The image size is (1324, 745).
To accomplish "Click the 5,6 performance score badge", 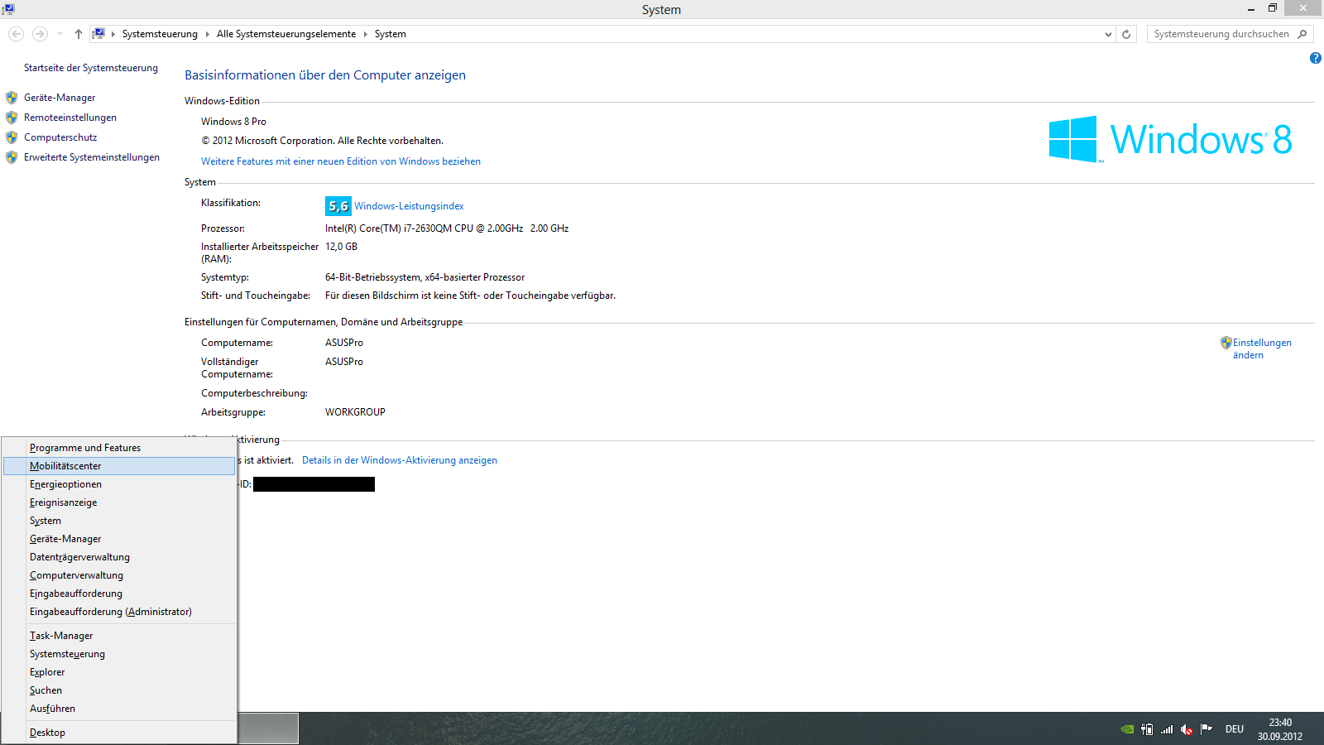I will (x=338, y=206).
